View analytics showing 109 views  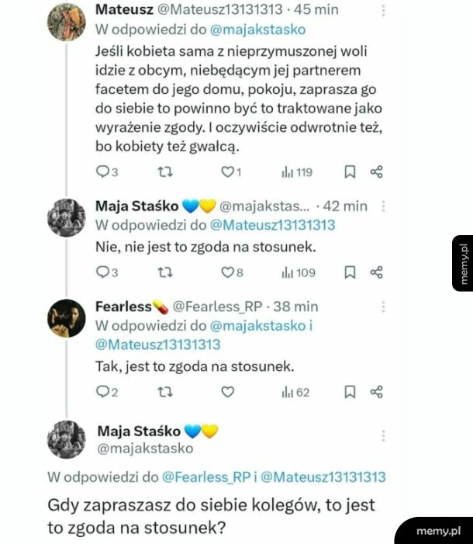[x=299, y=272]
